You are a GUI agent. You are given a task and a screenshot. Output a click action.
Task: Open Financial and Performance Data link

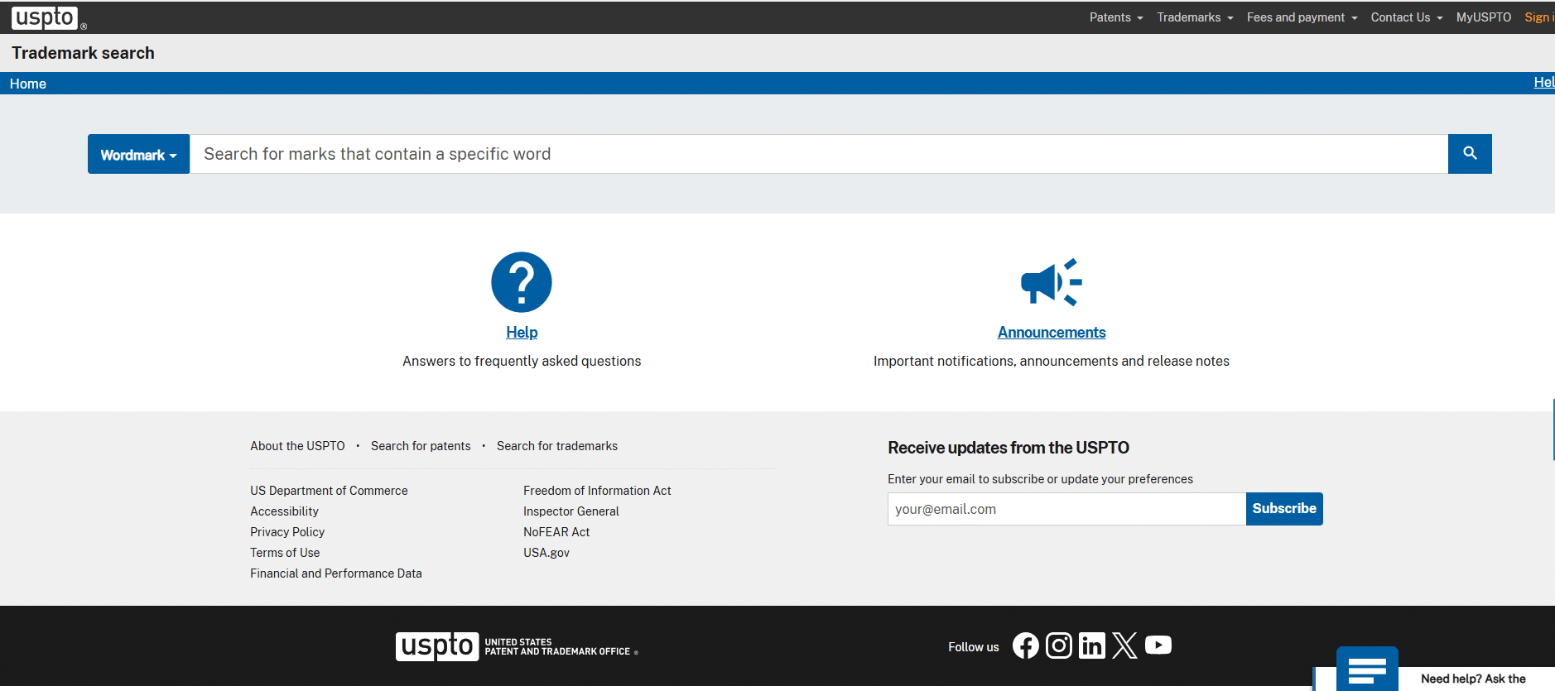[x=336, y=573]
